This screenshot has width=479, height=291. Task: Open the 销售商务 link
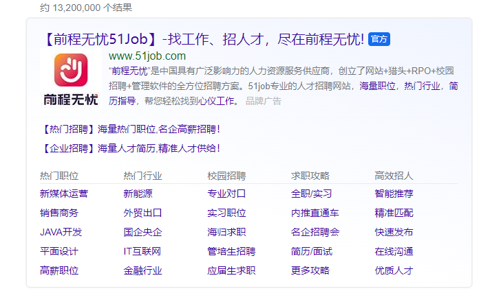click(59, 213)
